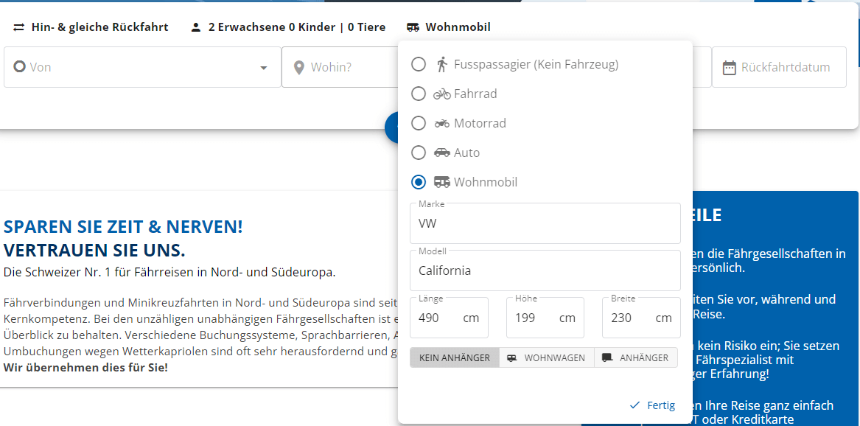Open the 2 Erwachsene 0 Kinder passenger selector
Screen dimensions: 860x426
point(288,27)
